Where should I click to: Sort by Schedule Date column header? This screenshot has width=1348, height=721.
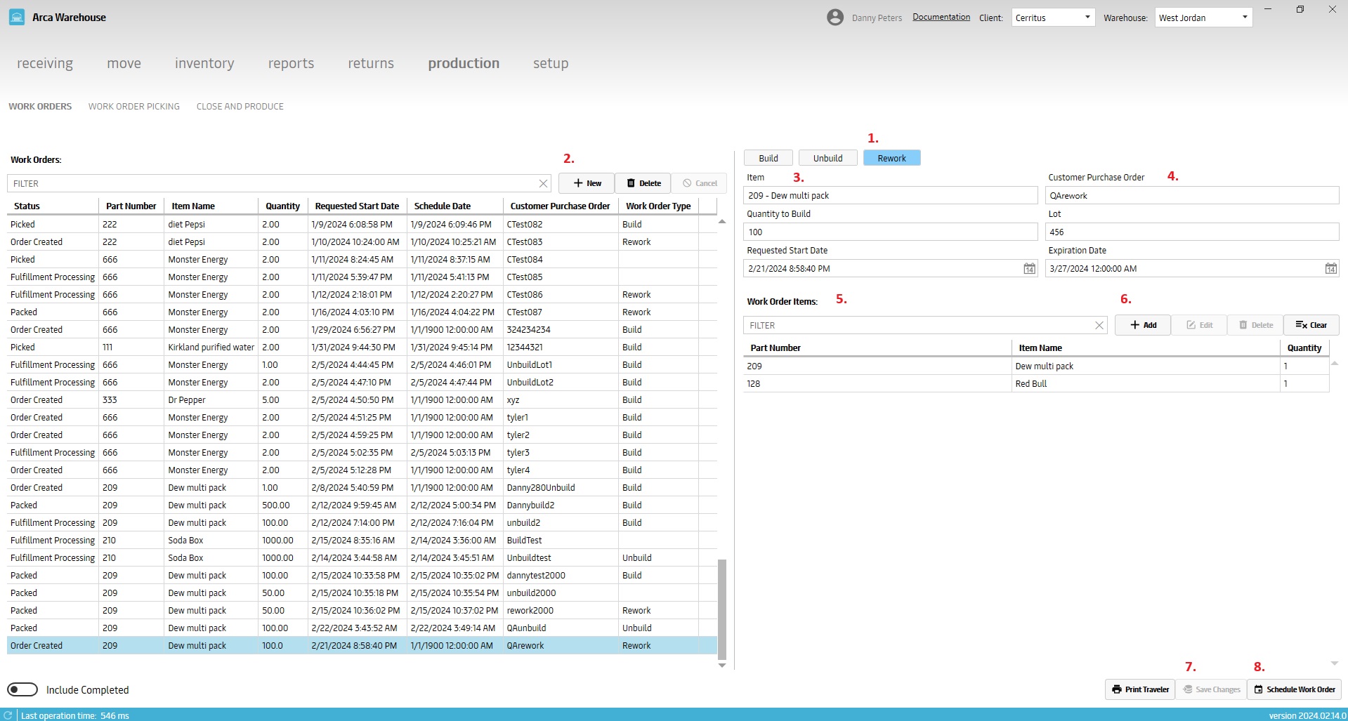pos(454,206)
